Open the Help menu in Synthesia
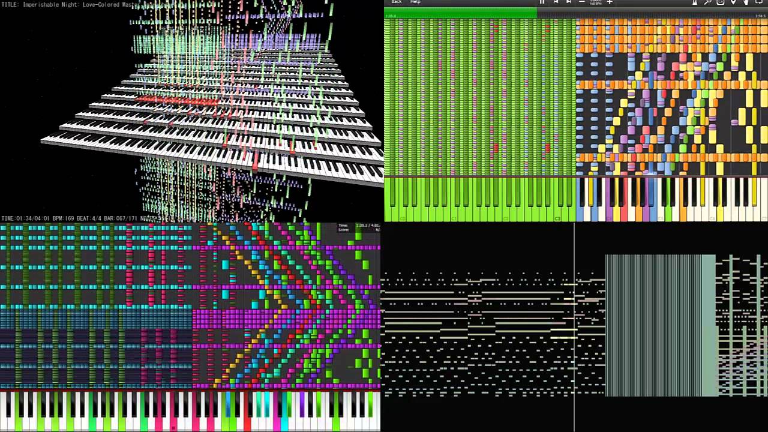 click(415, 2)
